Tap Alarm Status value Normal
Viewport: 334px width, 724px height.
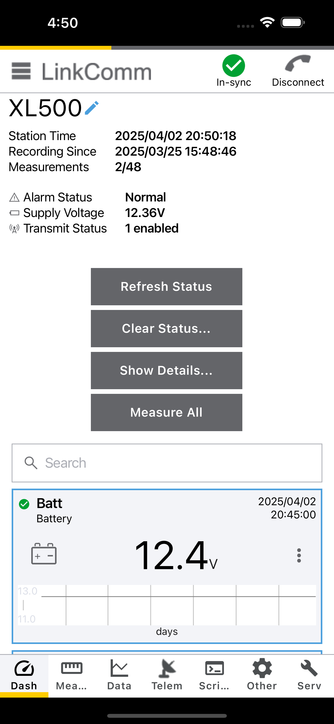[x=145, y=197]
